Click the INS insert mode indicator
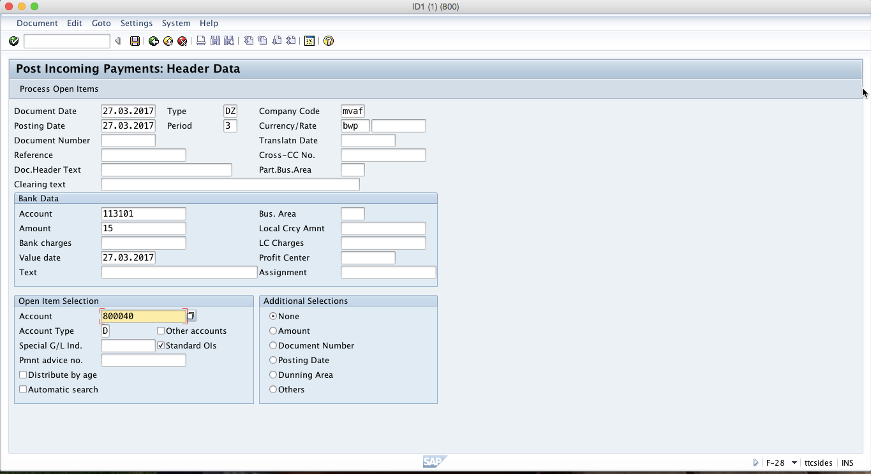Screen dimensions: 871x474 tap(847, 463)
